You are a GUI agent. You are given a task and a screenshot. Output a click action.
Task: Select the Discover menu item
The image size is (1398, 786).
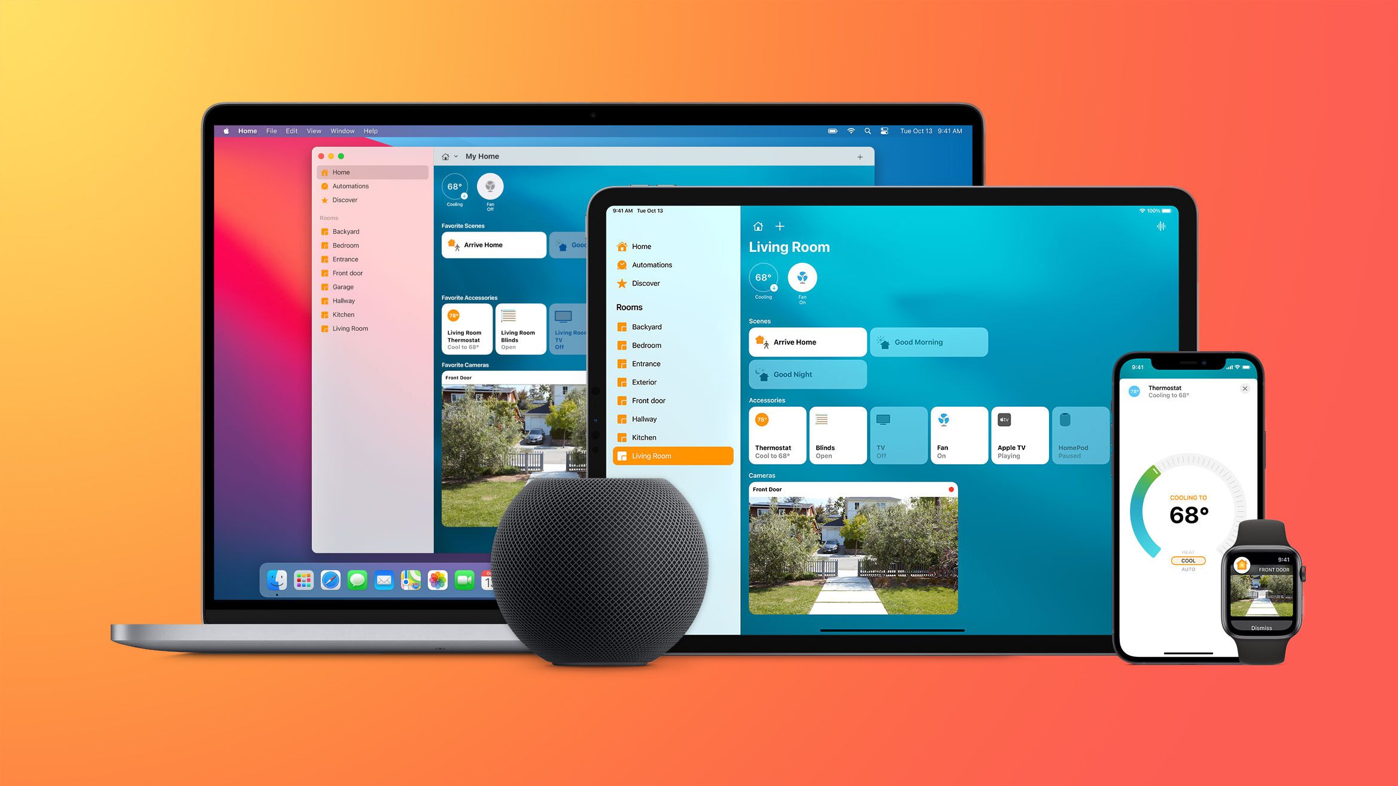346,200
